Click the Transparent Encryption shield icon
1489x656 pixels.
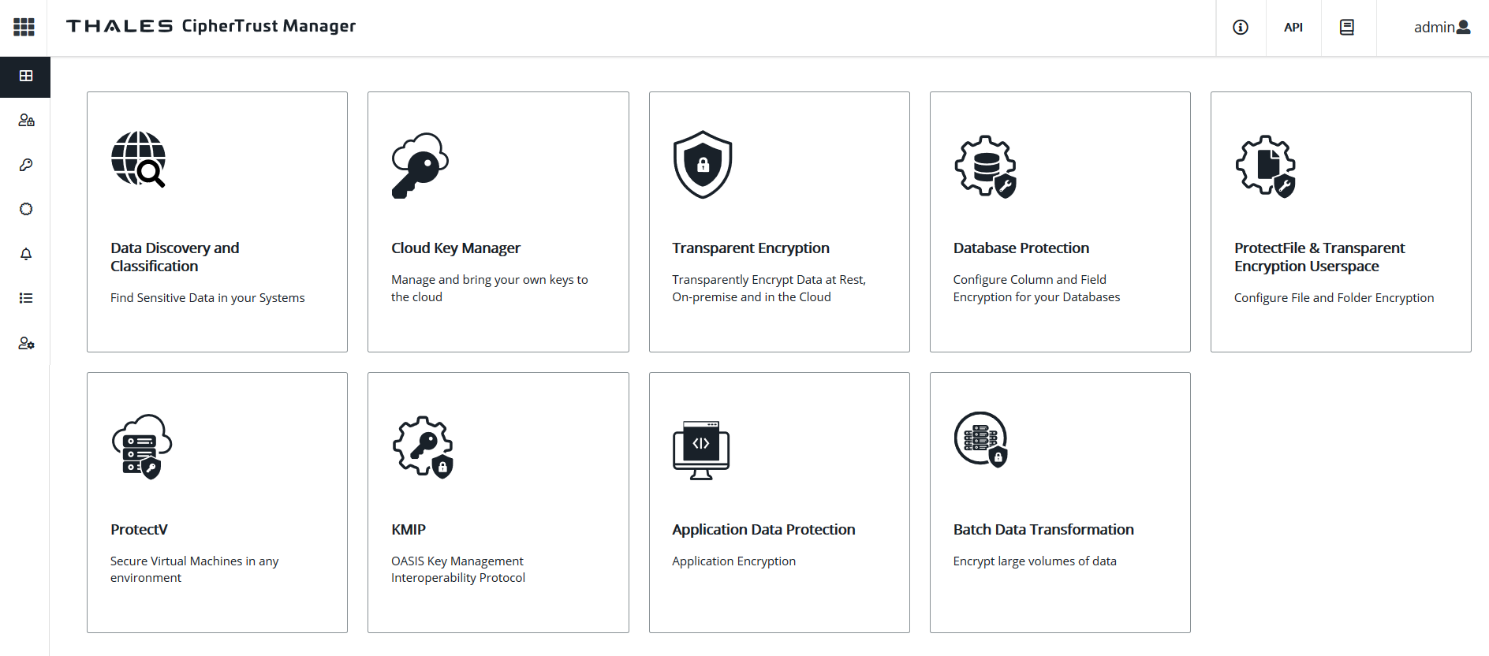click(703, 165)
